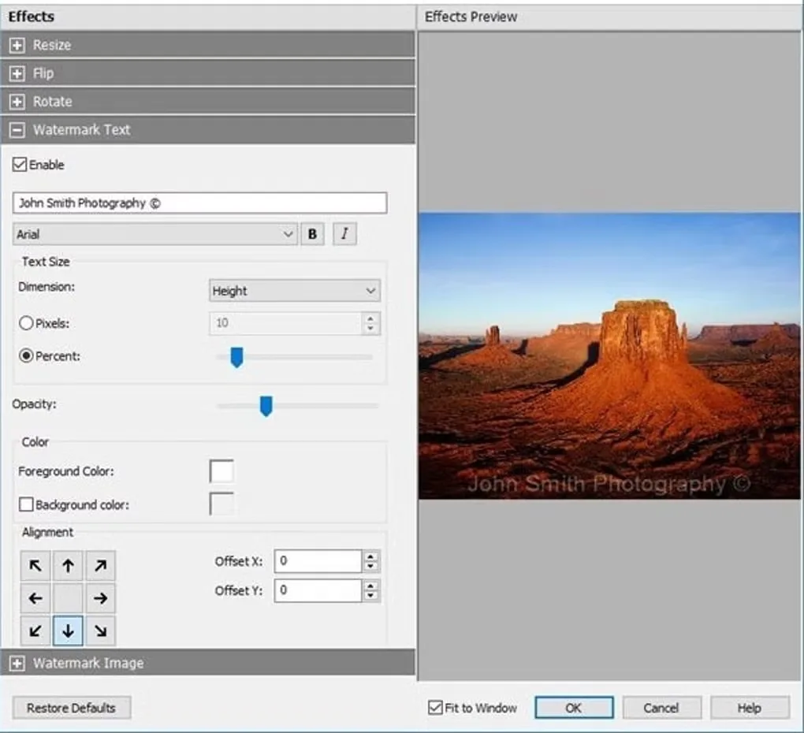This screenshot has height=733, width=804.
Task: Click the watermark text input field
Action: click(x=199, y=203)
